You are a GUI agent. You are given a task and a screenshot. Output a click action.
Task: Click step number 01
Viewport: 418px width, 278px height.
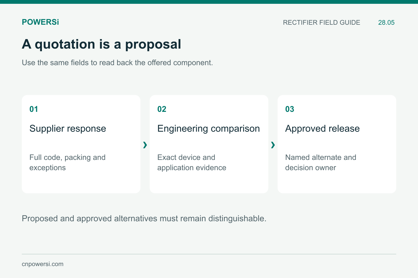pyautogui.click(x=34, y=109)
